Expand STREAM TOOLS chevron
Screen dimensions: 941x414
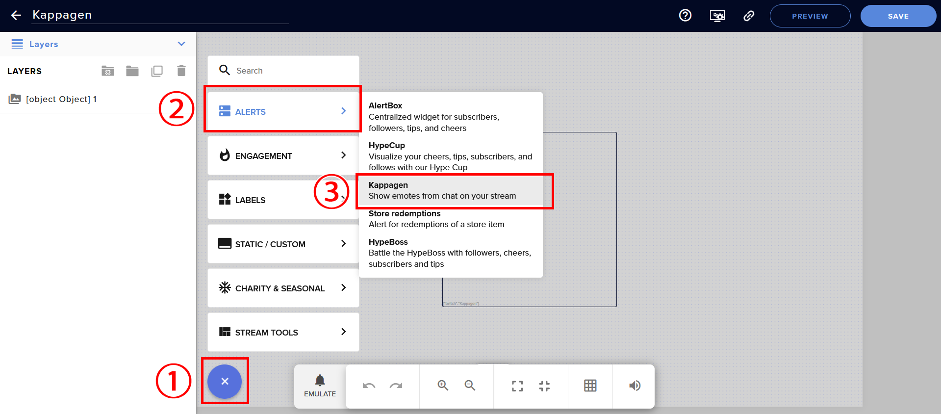pos(343,332)
